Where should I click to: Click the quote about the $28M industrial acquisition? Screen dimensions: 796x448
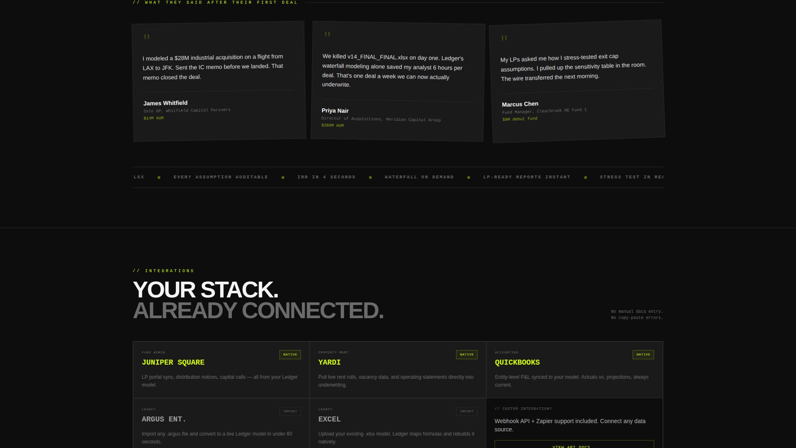(x=213, y=67)
